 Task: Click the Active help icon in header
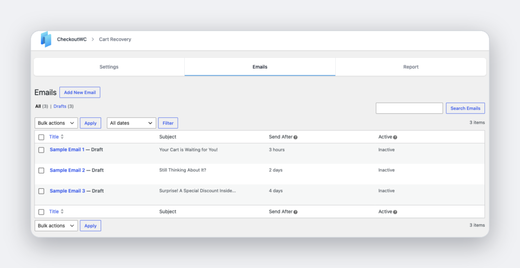[x=395, y=137]
